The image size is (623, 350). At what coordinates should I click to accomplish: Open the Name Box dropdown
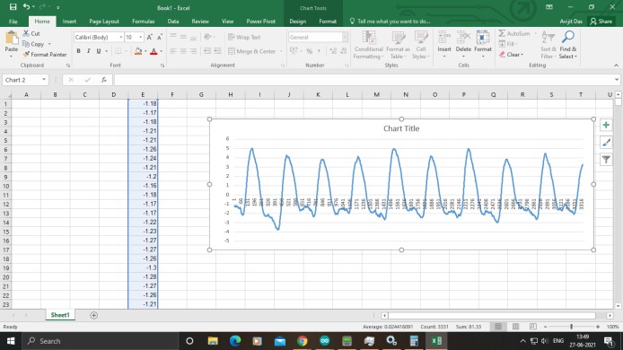click(44, 80)
